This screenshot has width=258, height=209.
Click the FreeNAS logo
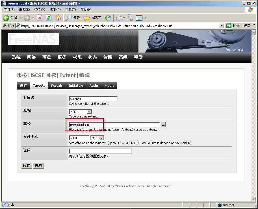(34, 39)
